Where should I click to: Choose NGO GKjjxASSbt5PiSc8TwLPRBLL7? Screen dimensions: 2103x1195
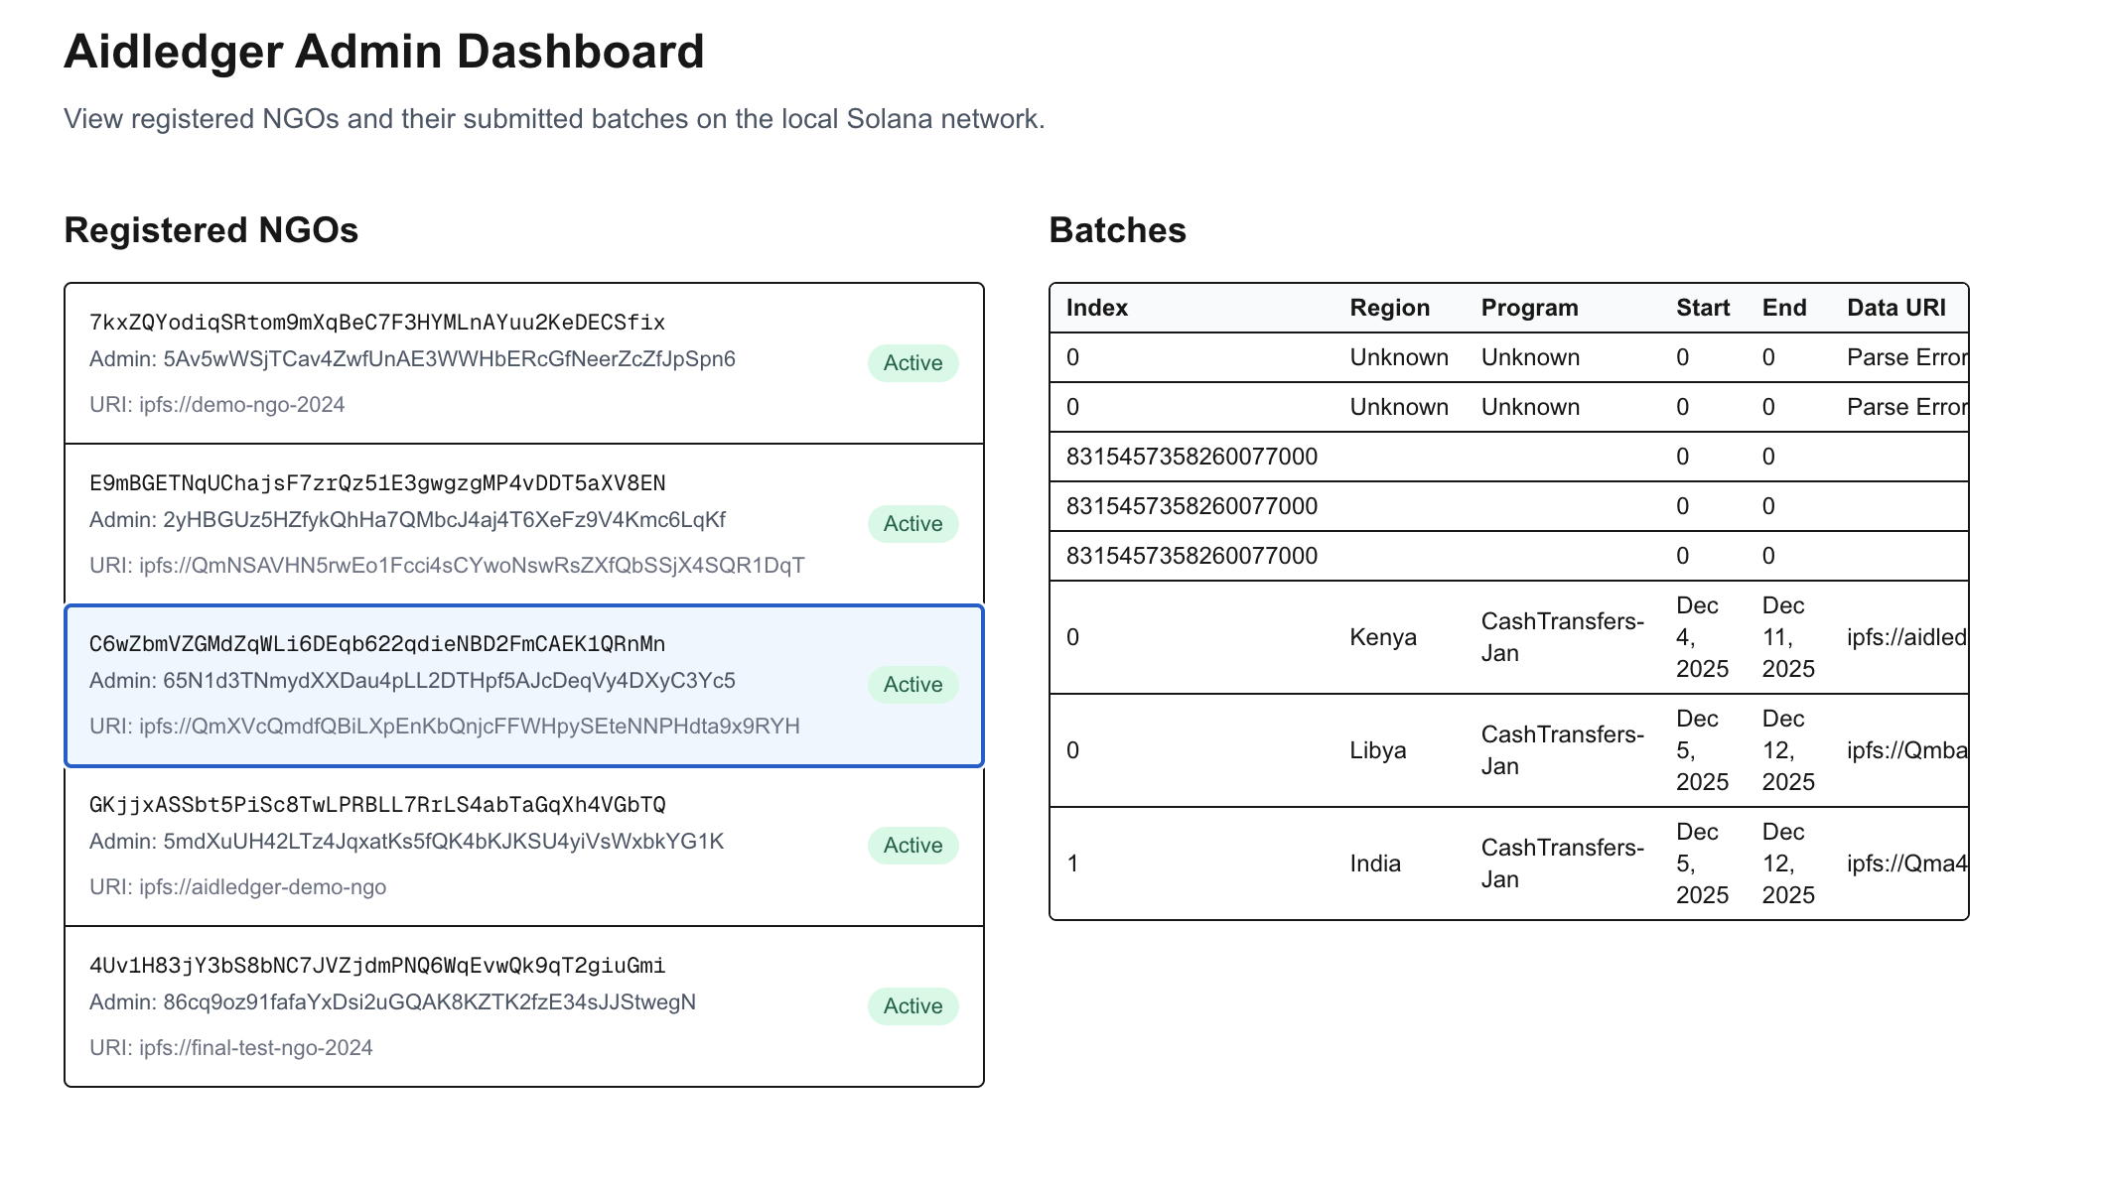click(x=377, y=805)
